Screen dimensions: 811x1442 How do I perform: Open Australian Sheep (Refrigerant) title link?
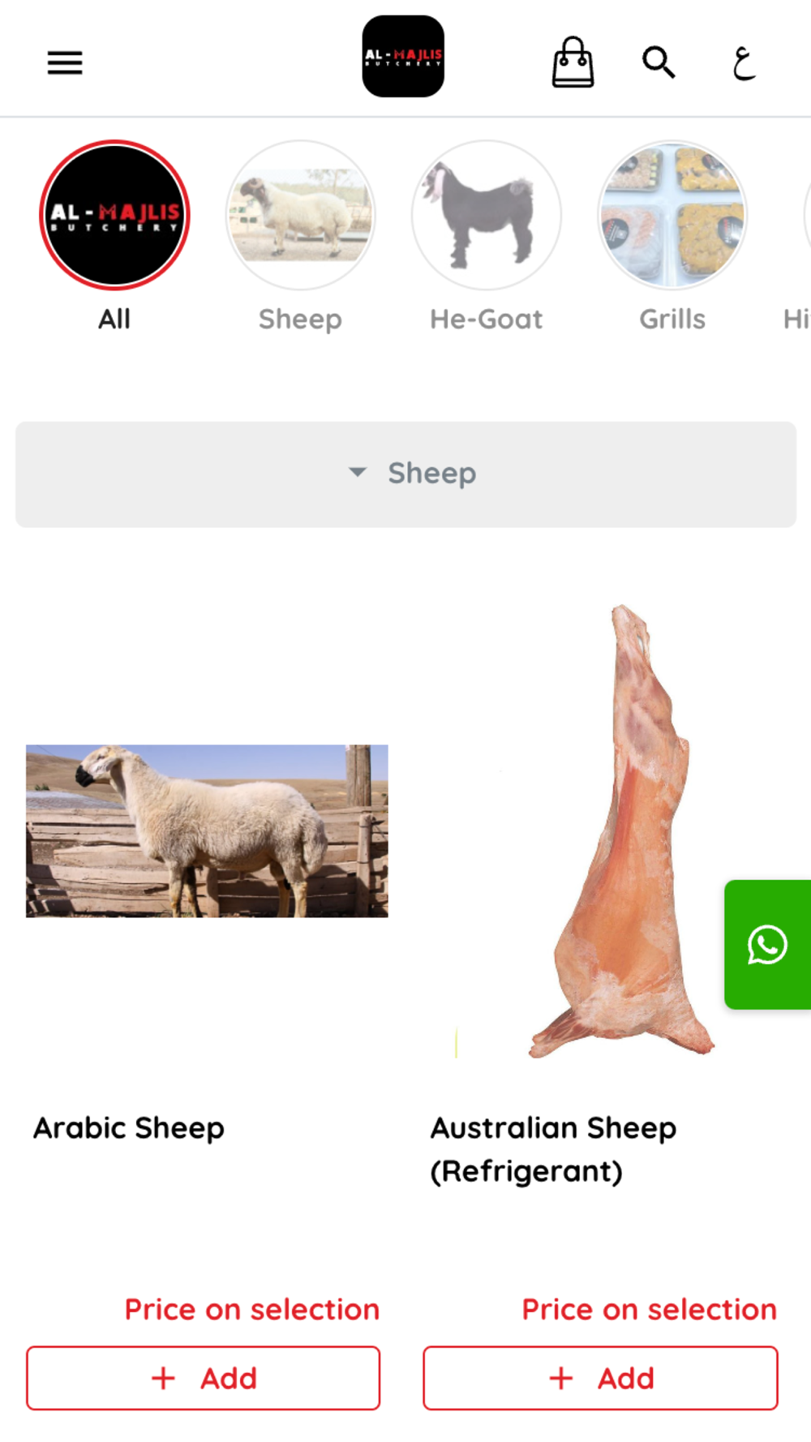pos(553,1149)
